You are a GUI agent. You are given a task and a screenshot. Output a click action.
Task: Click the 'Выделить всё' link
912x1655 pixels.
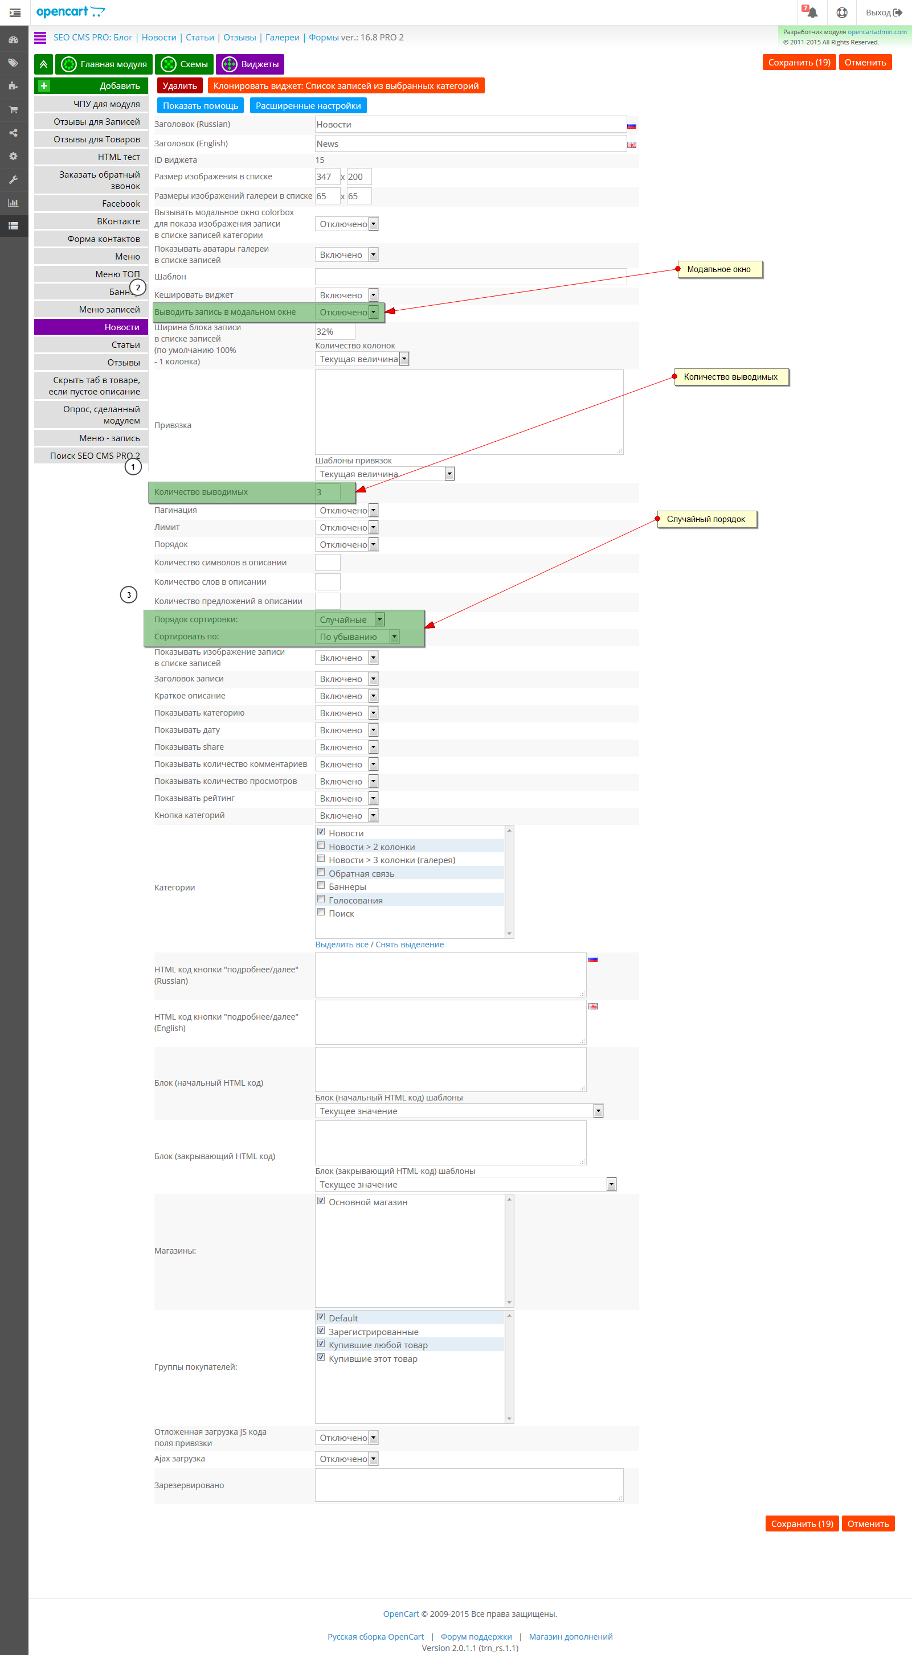point(342,944)
